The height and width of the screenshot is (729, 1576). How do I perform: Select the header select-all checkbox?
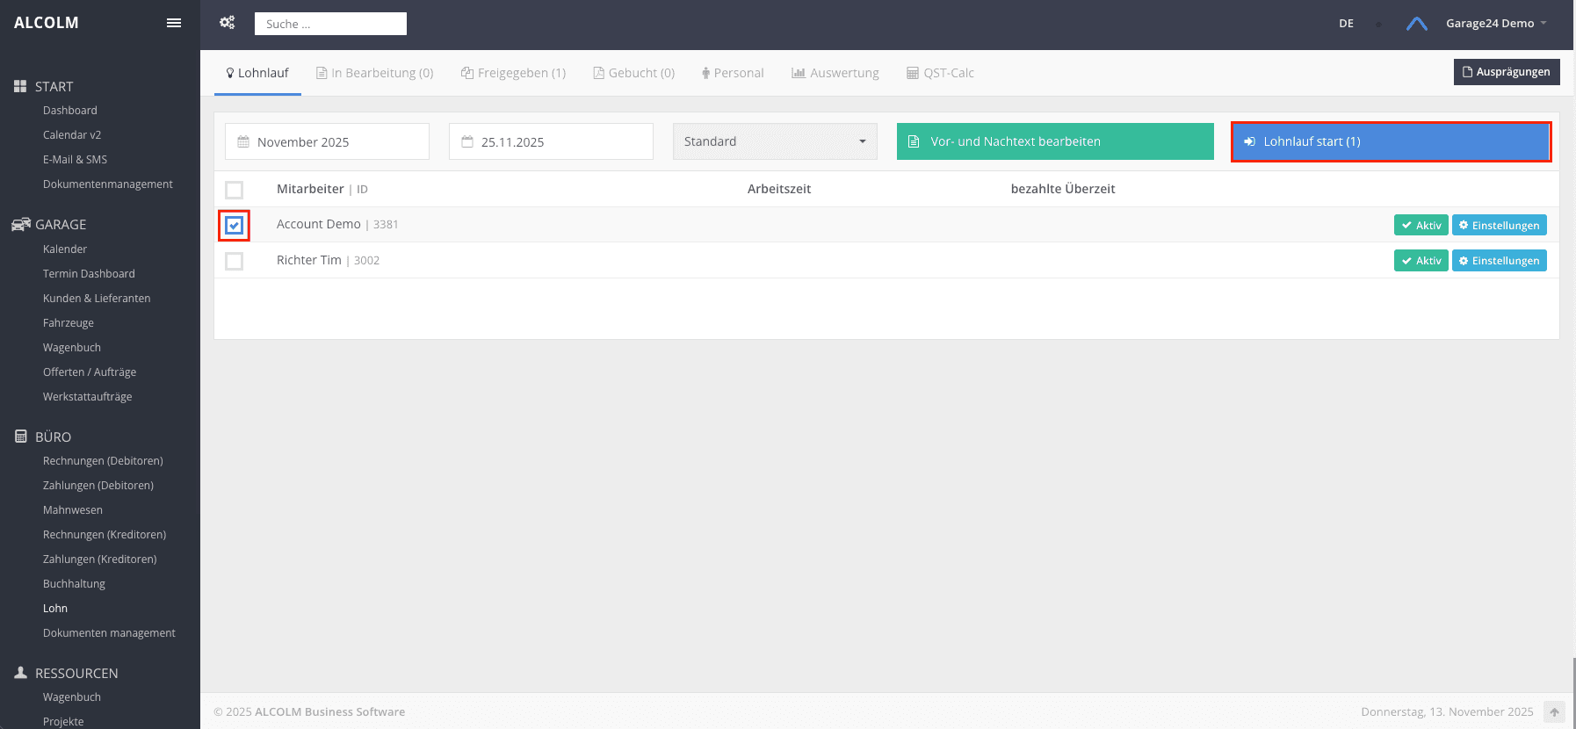[x=234, y=190]
